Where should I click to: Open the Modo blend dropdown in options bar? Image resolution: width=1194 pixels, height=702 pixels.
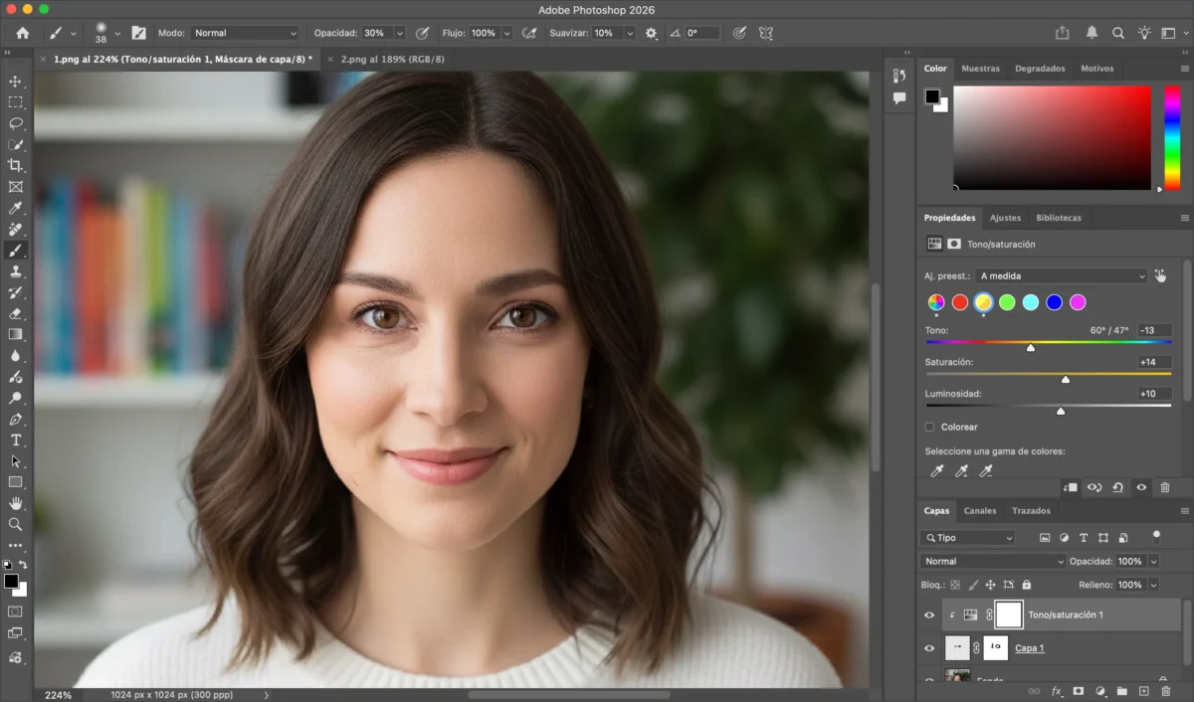coord(245,33)
